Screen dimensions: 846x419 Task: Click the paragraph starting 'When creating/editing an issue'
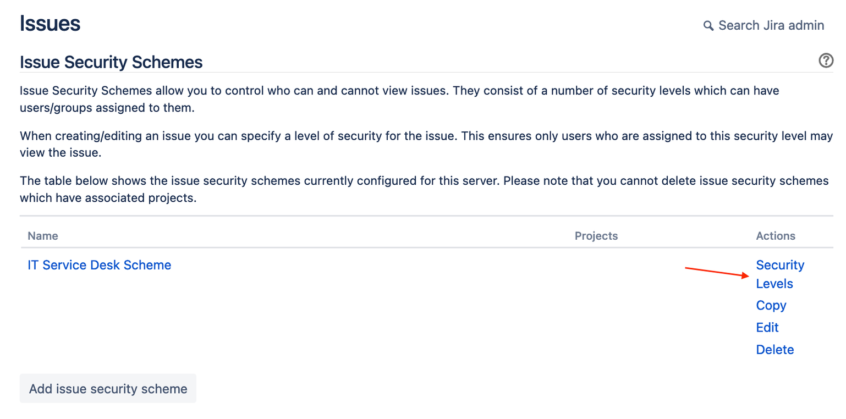[426, 144]
